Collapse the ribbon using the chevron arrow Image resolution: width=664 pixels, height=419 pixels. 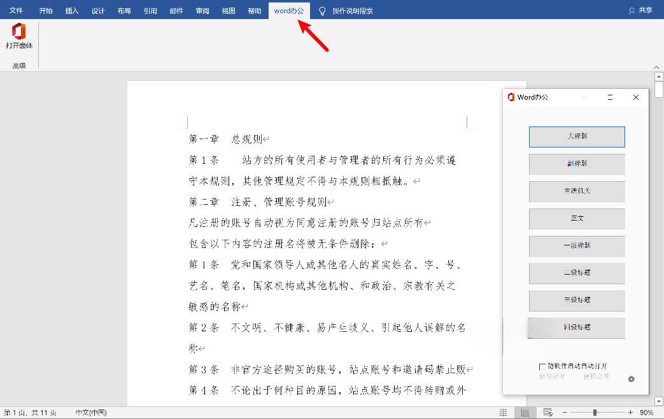pos(657,67)
